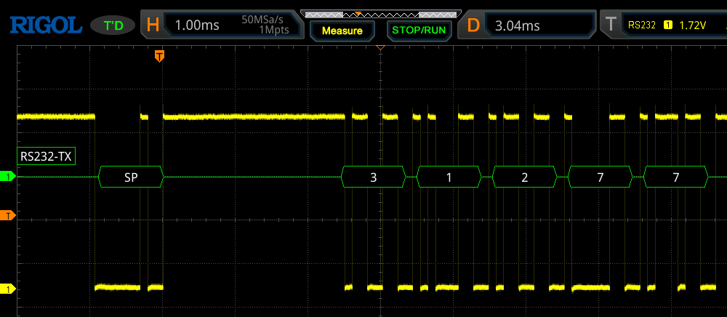
Task: Click the 1.72V trigger level value
Action: (x=692, y=25)
